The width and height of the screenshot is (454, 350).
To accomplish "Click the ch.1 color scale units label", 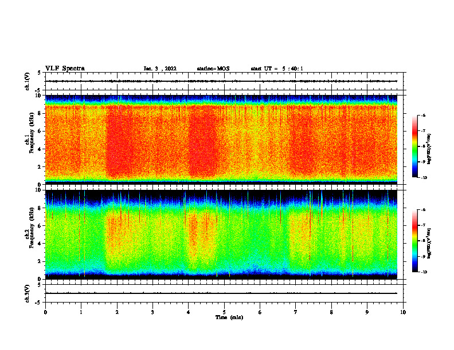I will coord(429,149).
